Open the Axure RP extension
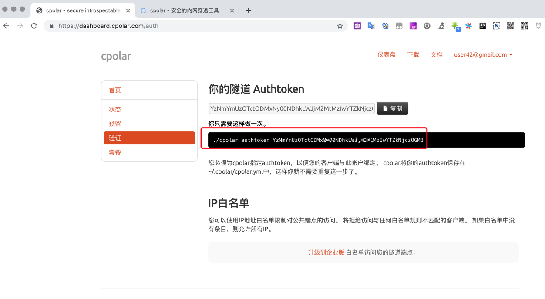 click(413, 26)
